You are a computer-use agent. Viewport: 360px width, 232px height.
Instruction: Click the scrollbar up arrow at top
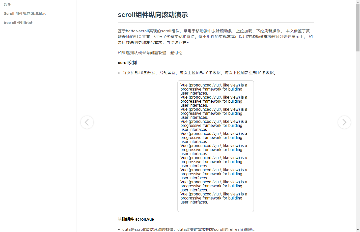358,2
